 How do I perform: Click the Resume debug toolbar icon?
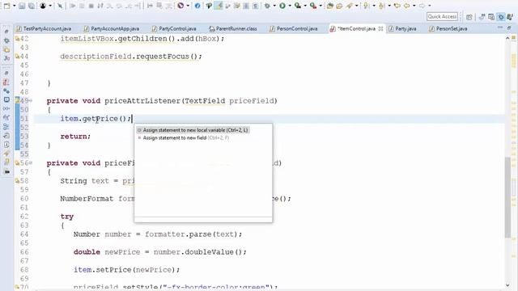73,6
